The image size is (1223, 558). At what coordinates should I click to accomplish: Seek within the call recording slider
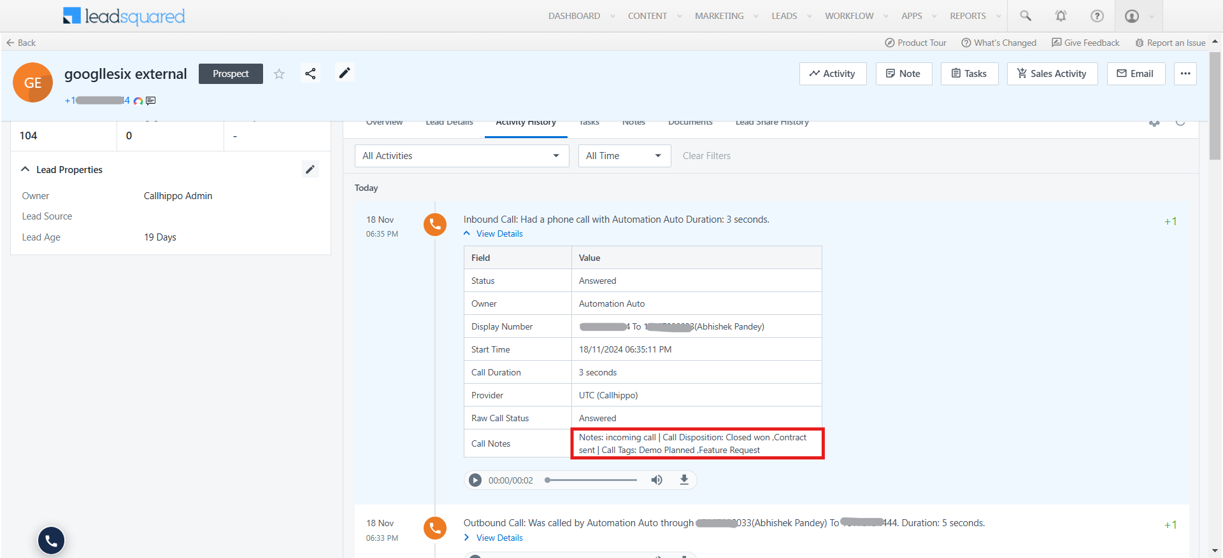591,480
